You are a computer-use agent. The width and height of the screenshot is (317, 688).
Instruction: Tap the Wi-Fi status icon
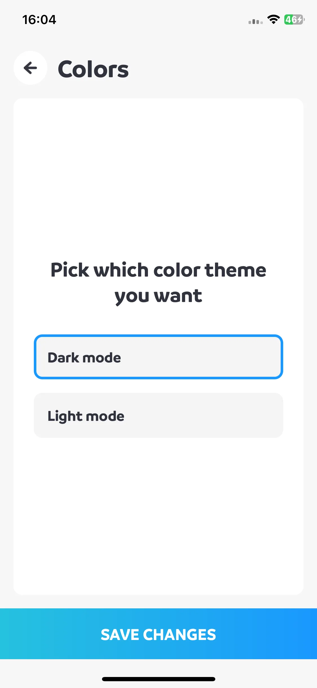(x=273, y=19)
